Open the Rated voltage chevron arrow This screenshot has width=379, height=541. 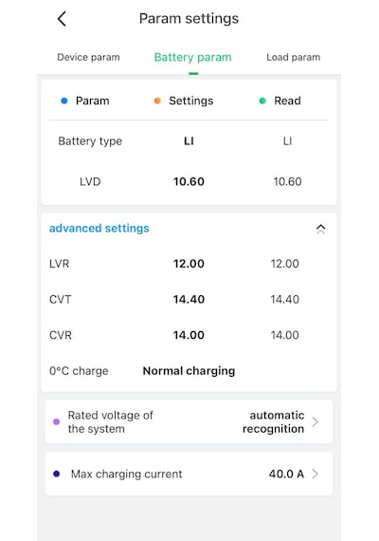click(x=315, y=421)
